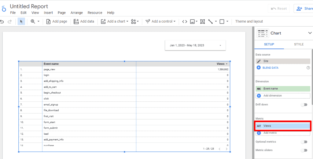The height and width of the screenshot is (159, 313).
Task: Toggle the Optional metrics switch
Action: (304, 142)
